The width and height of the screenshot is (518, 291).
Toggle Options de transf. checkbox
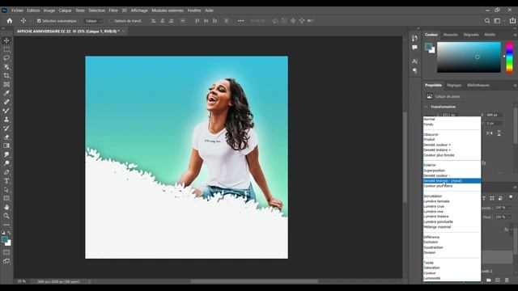coord(111,21)
